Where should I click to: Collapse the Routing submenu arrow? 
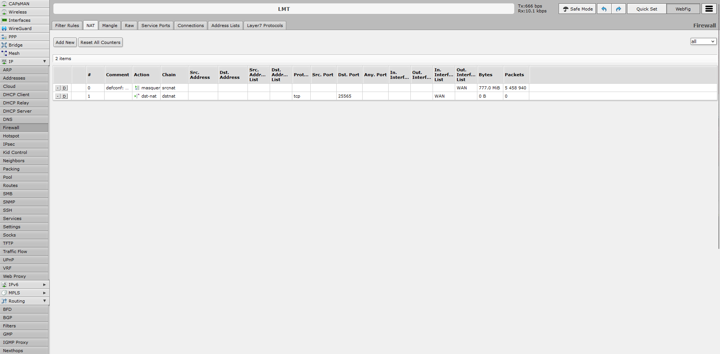pos(44,301)
